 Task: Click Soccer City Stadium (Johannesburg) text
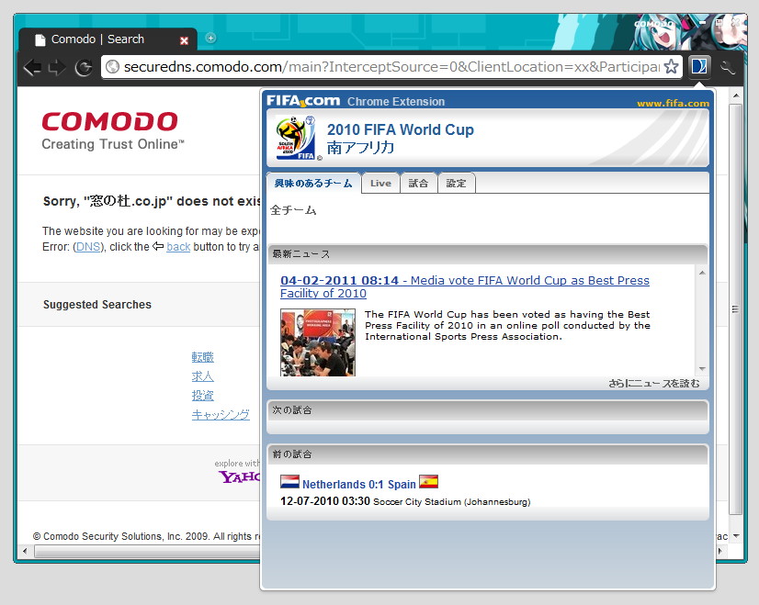[451, 502]
